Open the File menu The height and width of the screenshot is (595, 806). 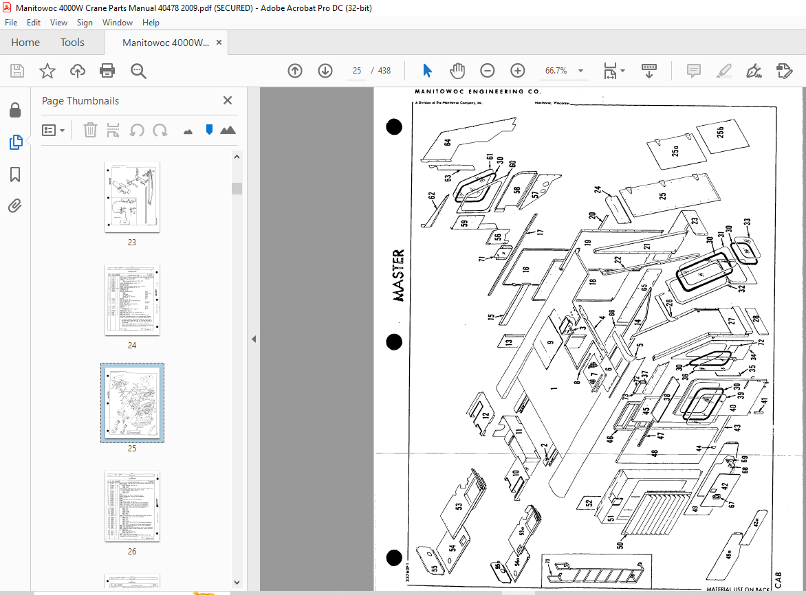11,23
